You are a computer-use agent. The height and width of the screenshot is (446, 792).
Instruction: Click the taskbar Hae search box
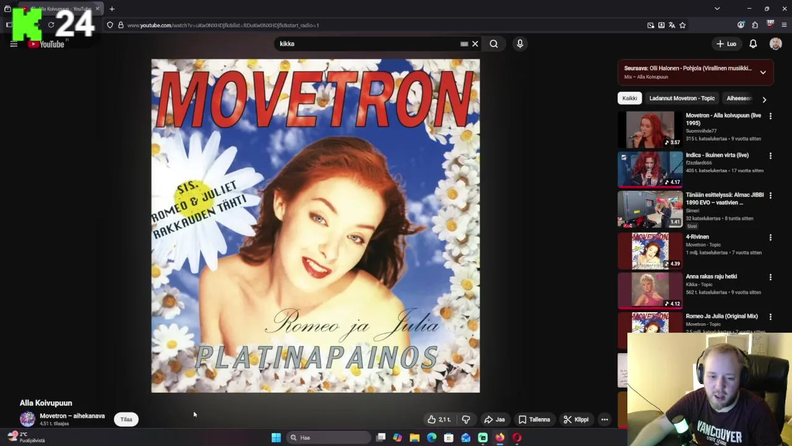click(329, 437)
